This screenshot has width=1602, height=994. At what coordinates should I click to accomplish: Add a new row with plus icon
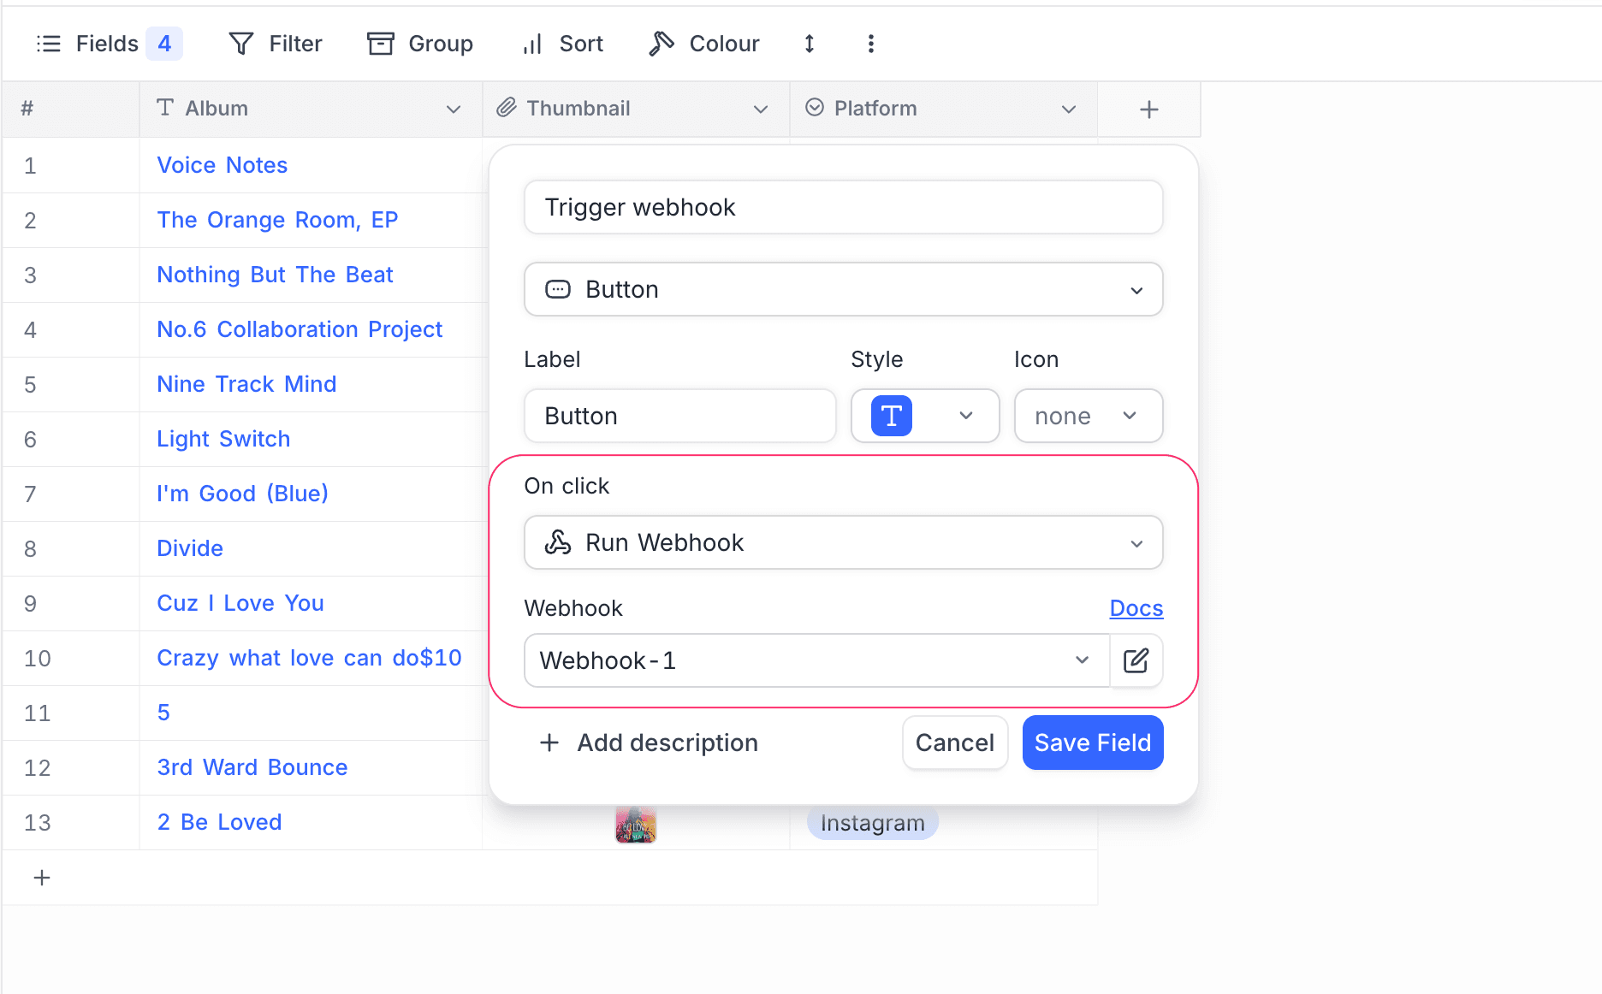pyautogui.click(x=42, y=878)
